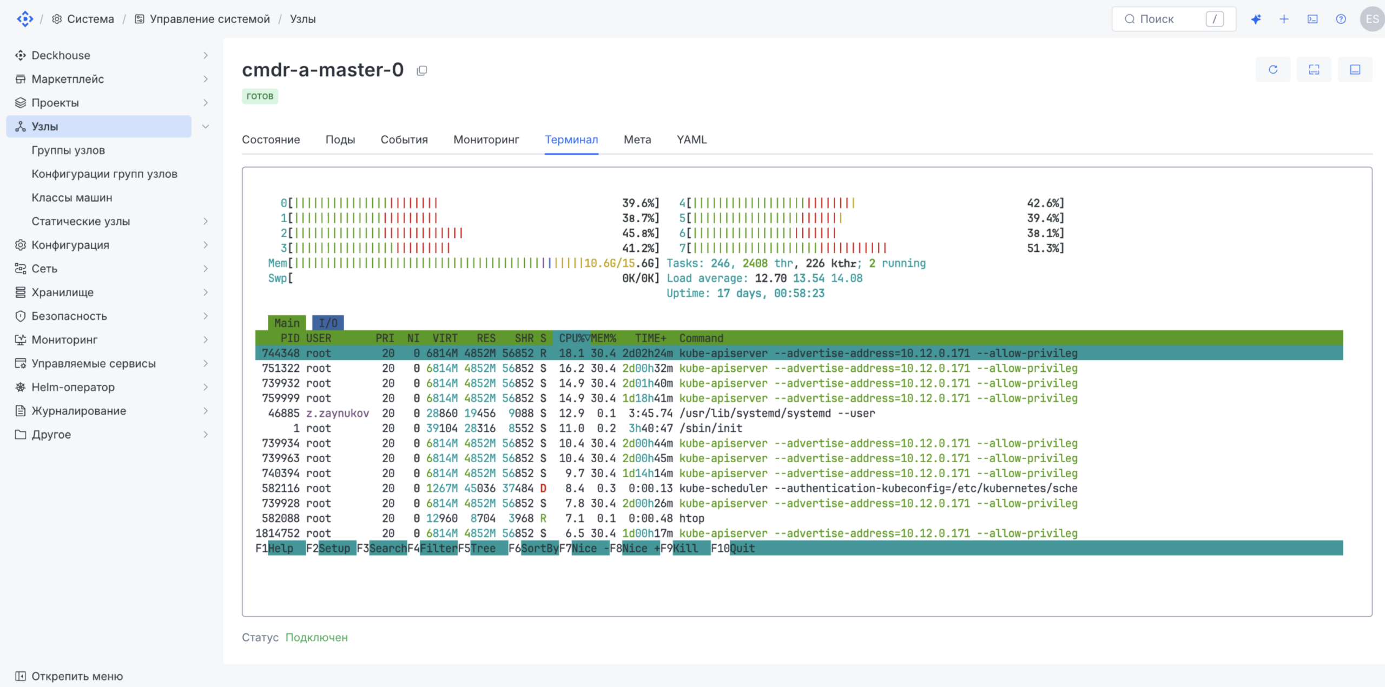Viewport: 1385px width, 687px height.
Task: Click the Безопасность shield icon
Action: (x=21, y=316)
